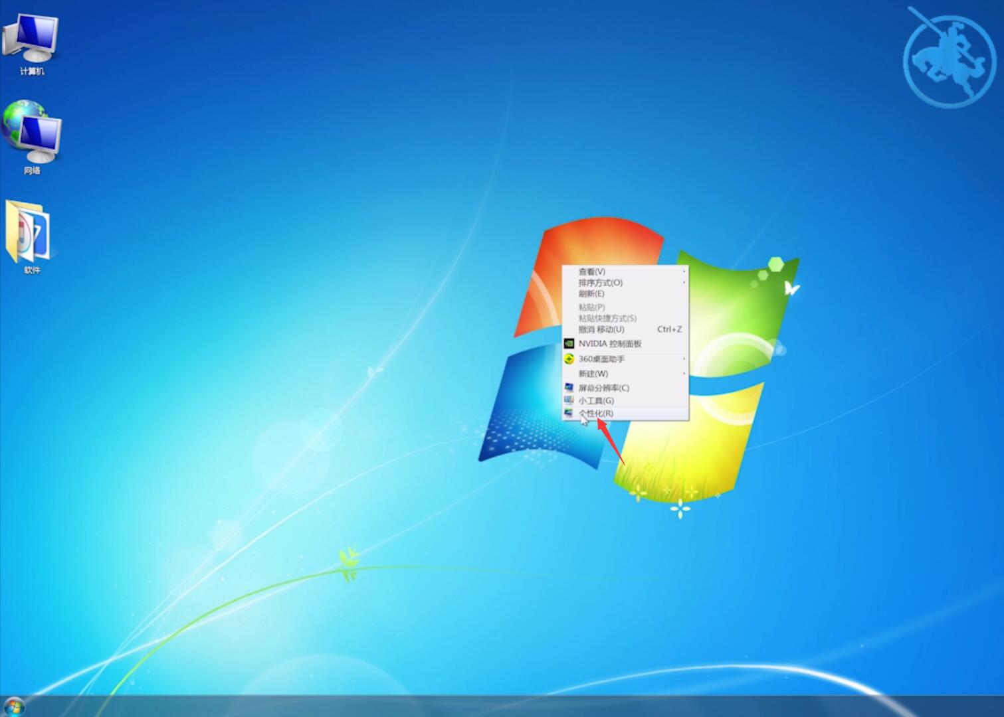The width and height of the screenshot is (1004, 717).
Task: Choose 刷新(E) from the context menu
Action: tap(625, 293)
